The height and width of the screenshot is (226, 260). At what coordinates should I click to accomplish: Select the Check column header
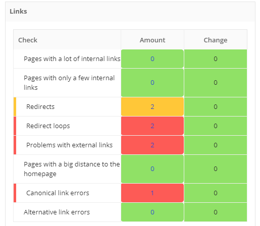tap(28, 40)
